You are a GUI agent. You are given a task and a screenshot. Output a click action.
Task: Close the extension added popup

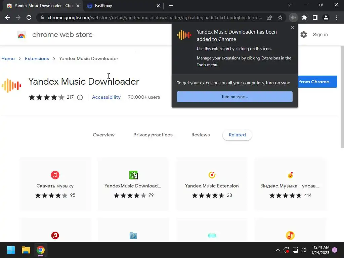pos(293,28)
